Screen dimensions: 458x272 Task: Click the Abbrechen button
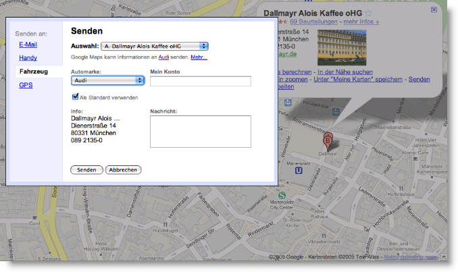tap(123, 170)
